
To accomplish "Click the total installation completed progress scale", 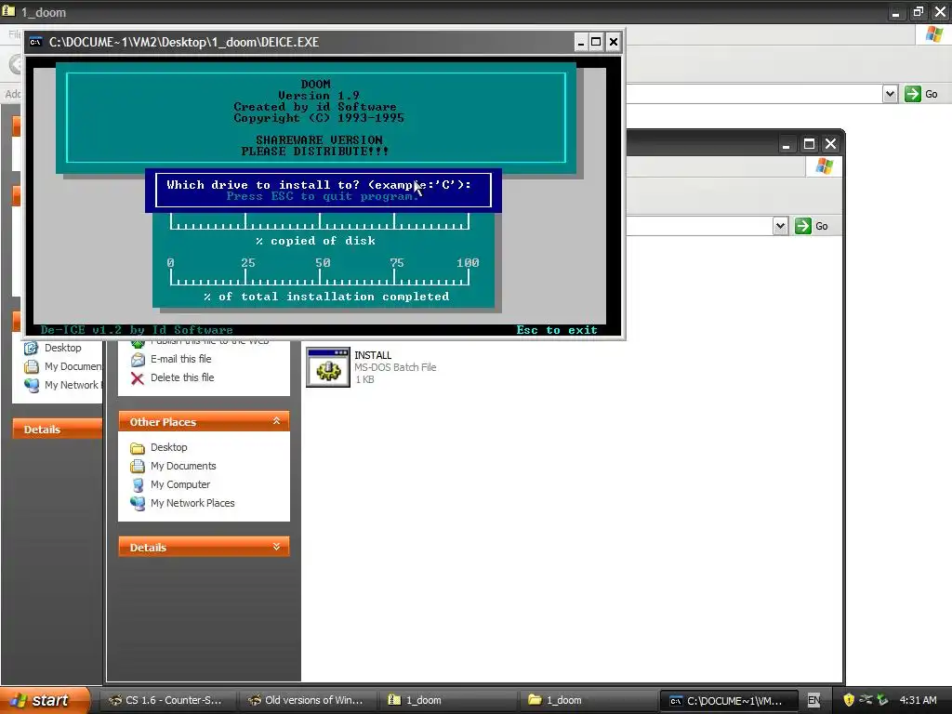I will [320, 277].
